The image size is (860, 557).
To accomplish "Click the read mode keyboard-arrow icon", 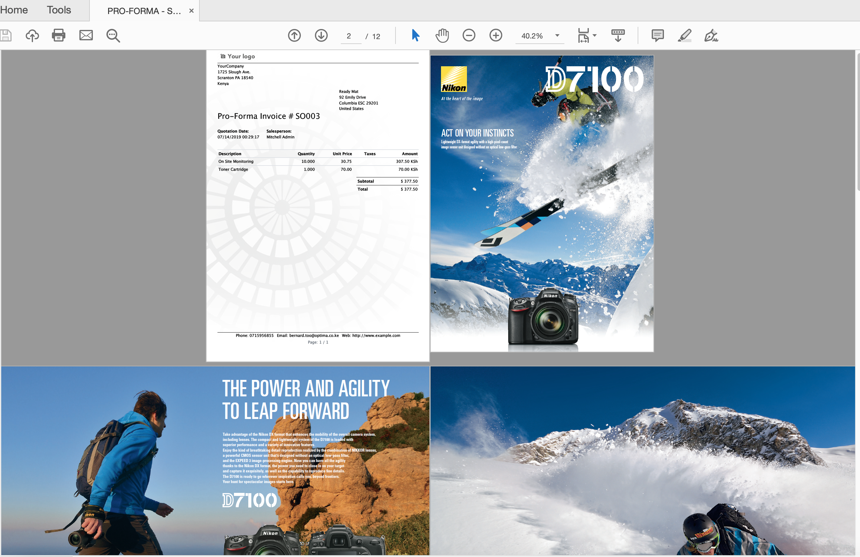I will point(618,35).
